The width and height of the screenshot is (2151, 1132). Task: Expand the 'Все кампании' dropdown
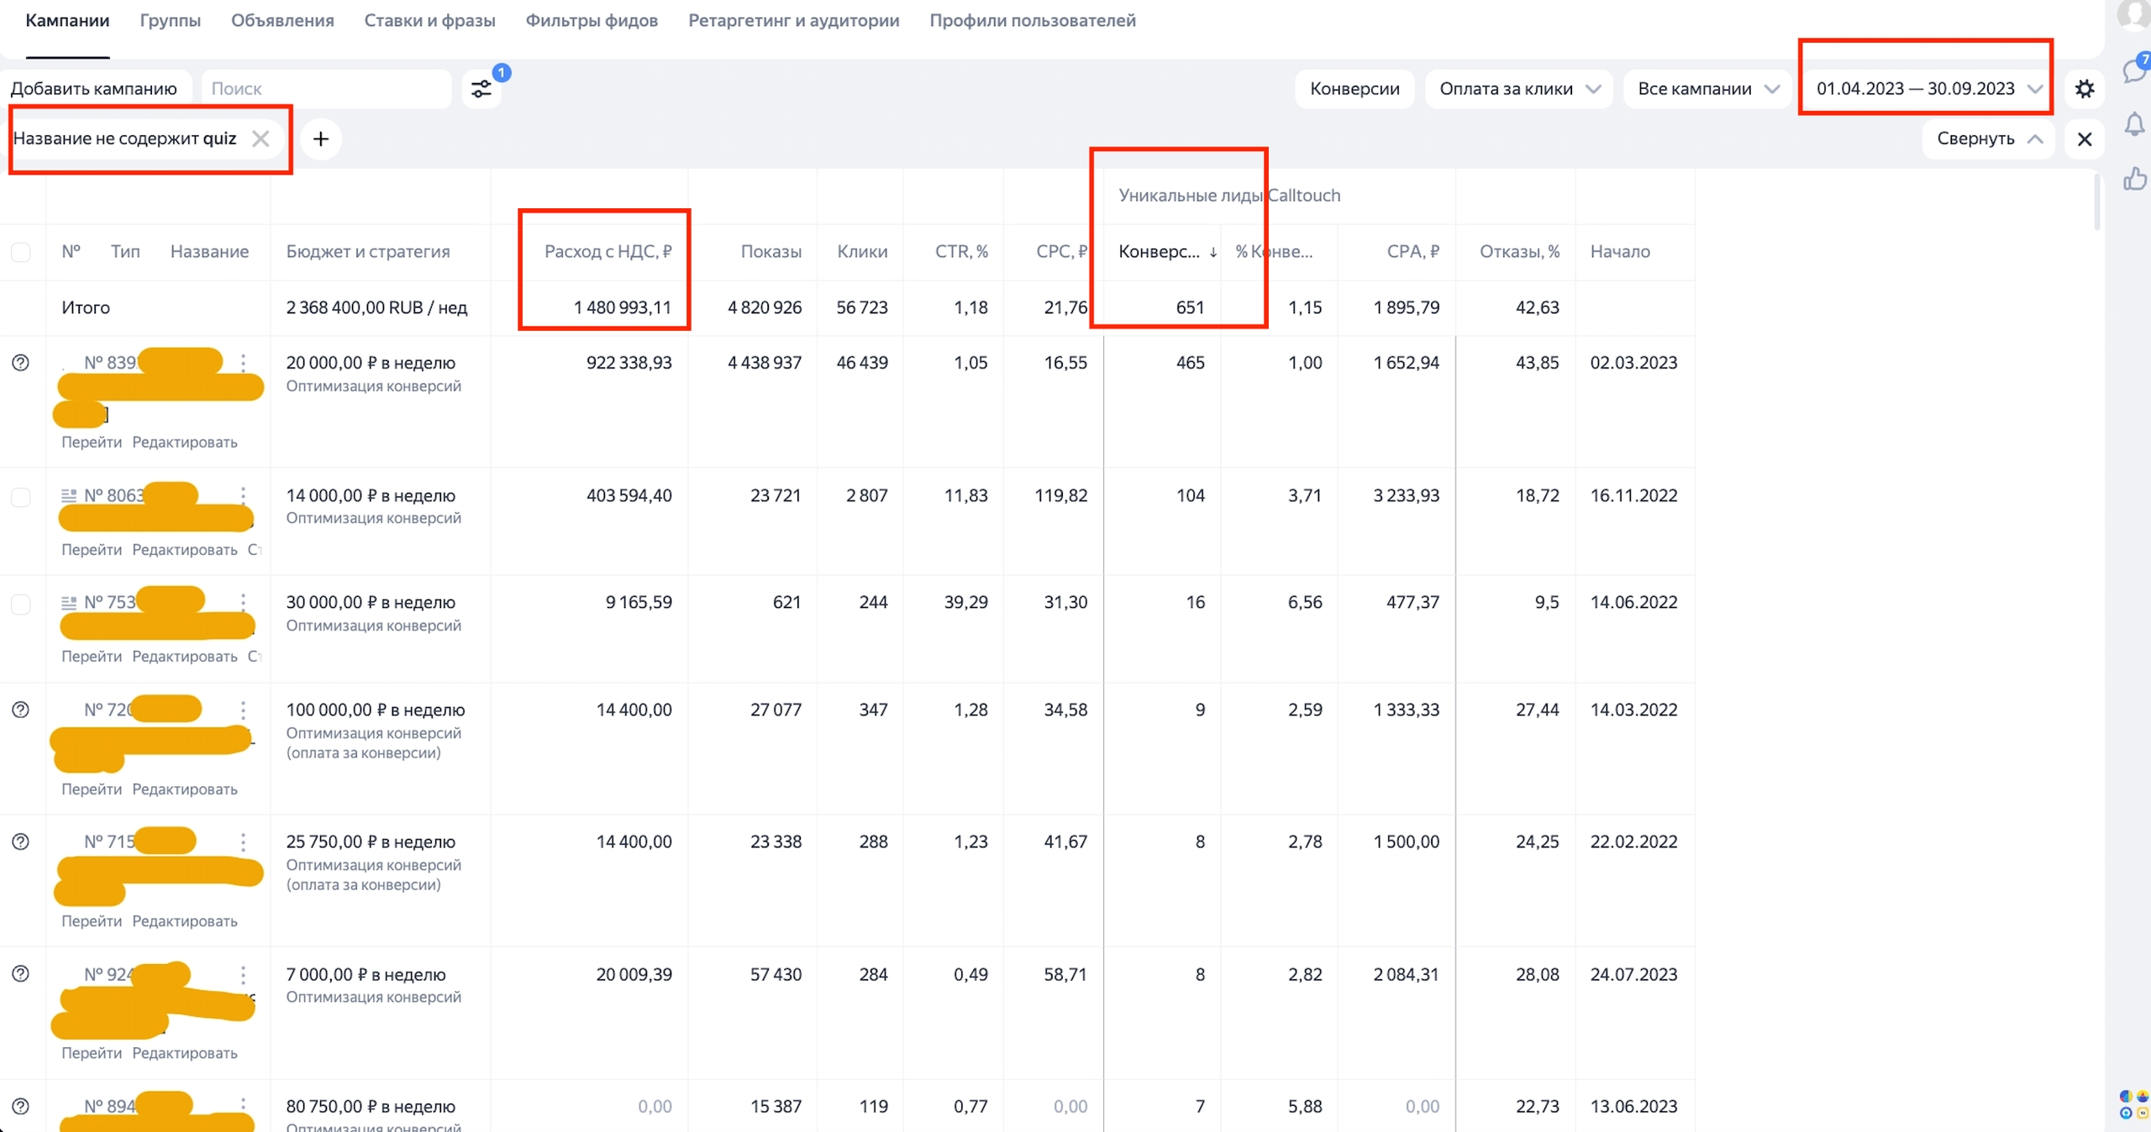(x=1708, y=88)
